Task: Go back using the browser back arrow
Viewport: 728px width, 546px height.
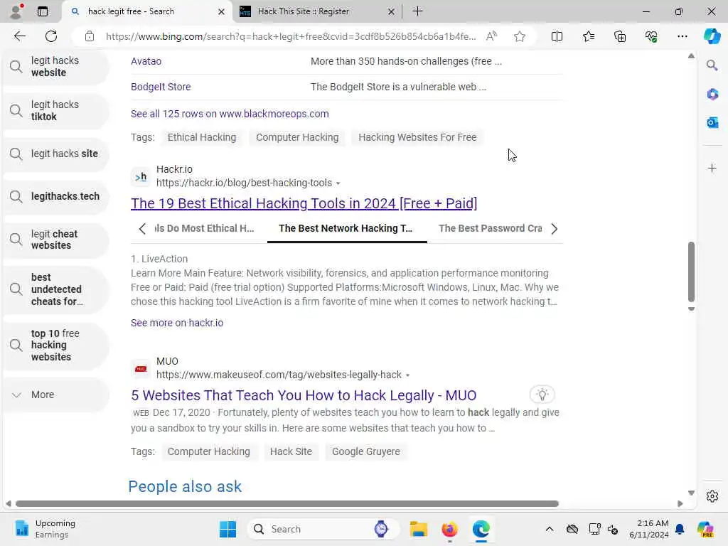Action: 19,36
